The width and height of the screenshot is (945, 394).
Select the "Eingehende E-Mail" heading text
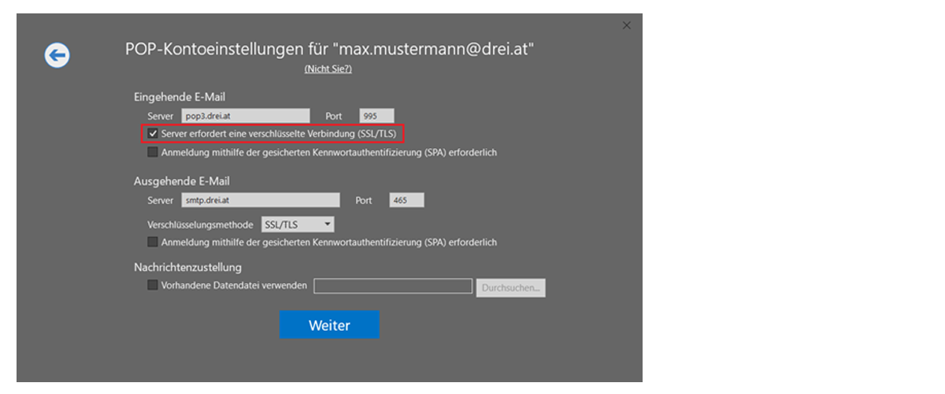180,97
